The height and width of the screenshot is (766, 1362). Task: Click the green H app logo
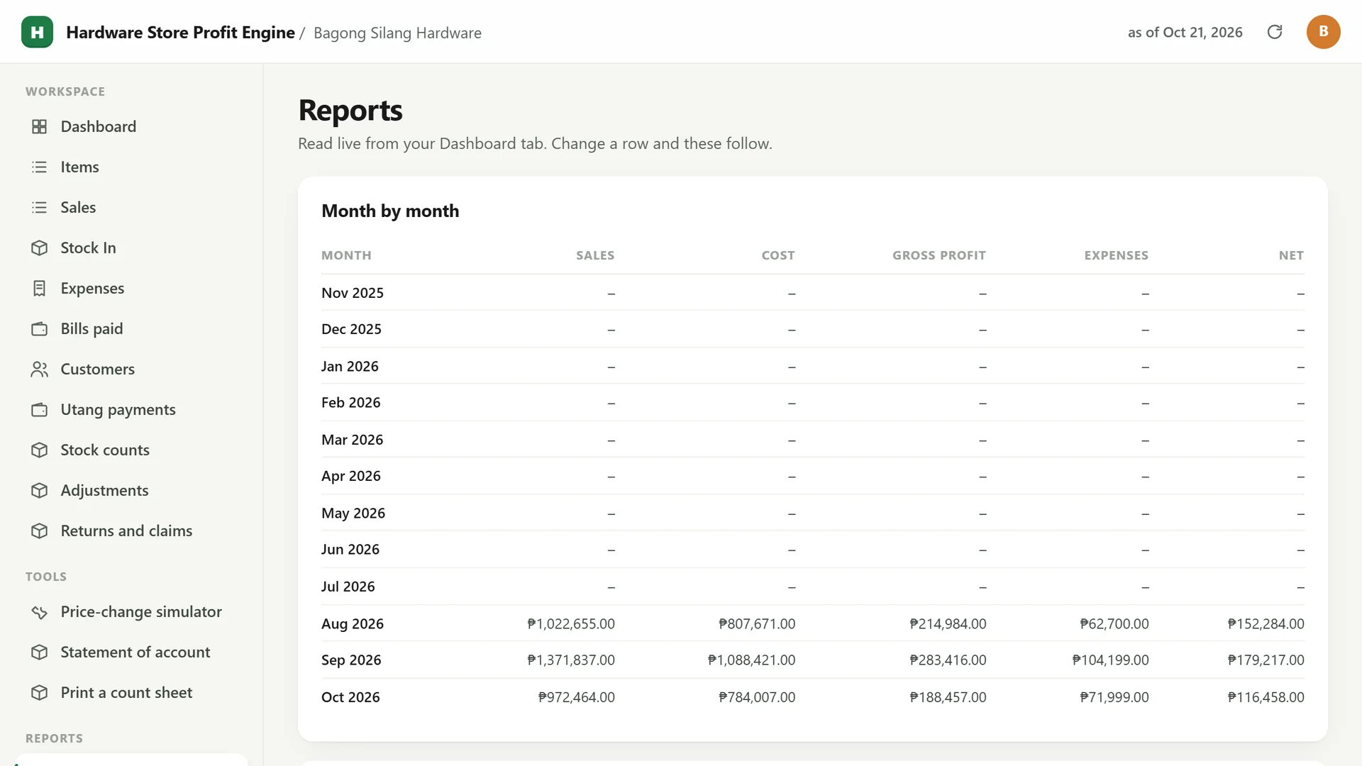(37, 32)
